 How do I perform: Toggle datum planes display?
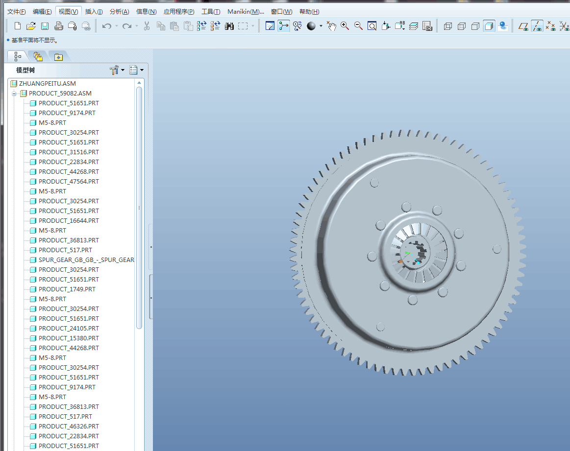click(x=524, y=26)
